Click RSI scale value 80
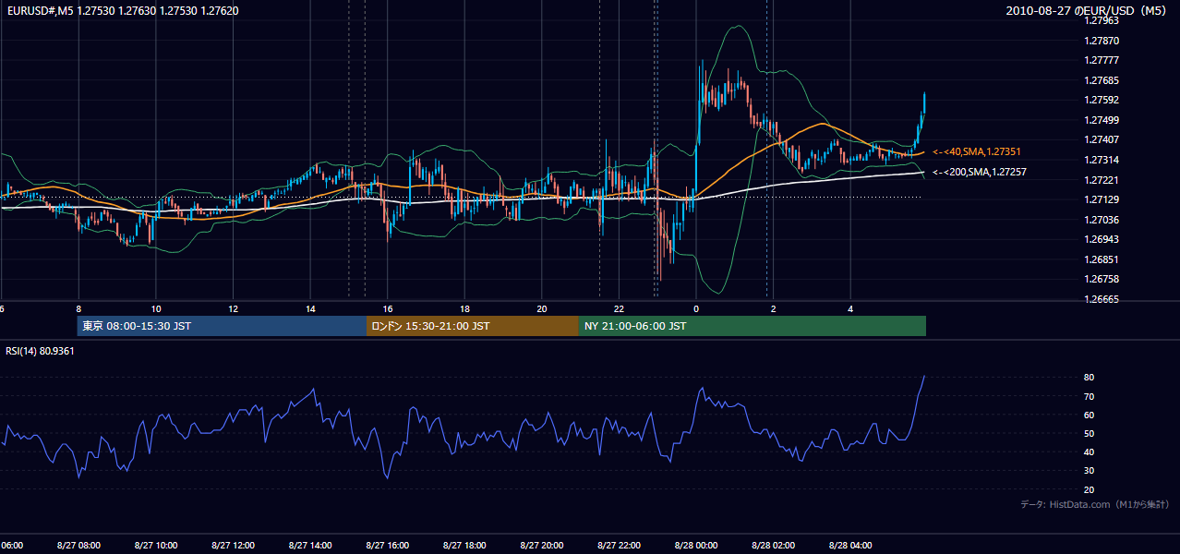Viewport: 1180px width, 554px height. (1090, 378)
